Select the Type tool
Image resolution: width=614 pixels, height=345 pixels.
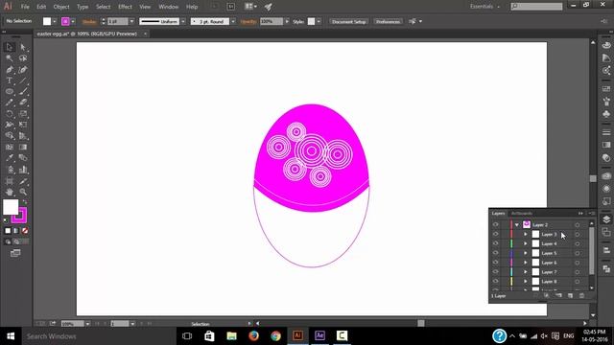coord(10,80)
